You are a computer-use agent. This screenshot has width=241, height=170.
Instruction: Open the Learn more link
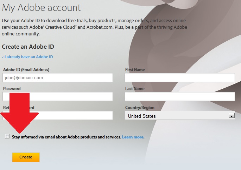(133, 137)
